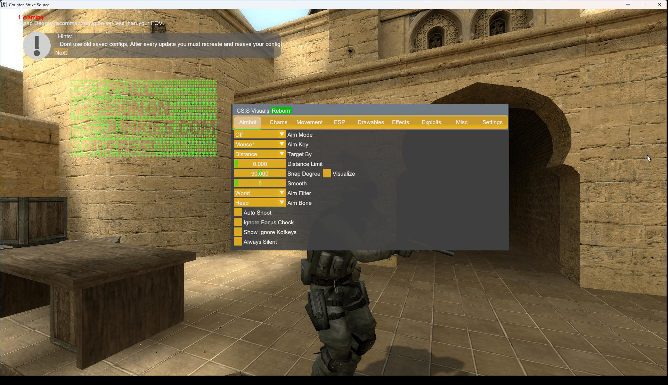Expand the Aim Key Mouse1 dropdown
Viewport: 668px width, 385px height.
pos(260,144)
